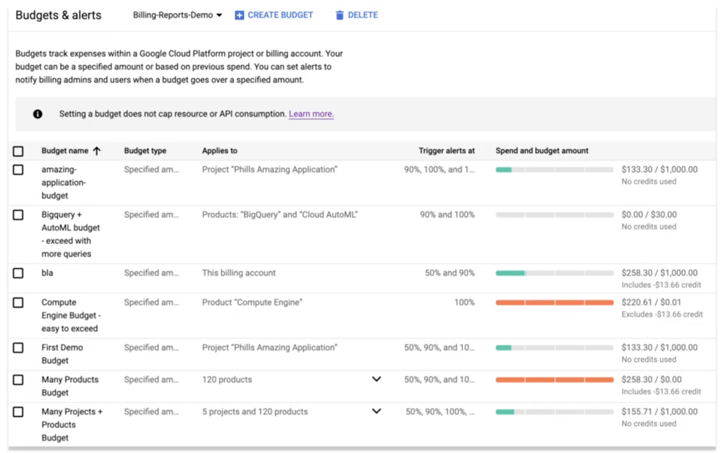Expand products under Many Projects + Products Budget
Screen dimensions: 724x453
[x=376, y=411]
